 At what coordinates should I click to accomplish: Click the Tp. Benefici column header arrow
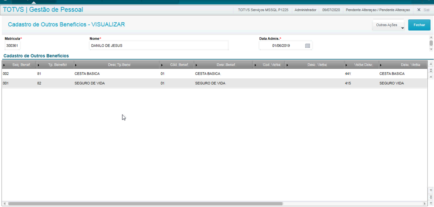[39, 65]
